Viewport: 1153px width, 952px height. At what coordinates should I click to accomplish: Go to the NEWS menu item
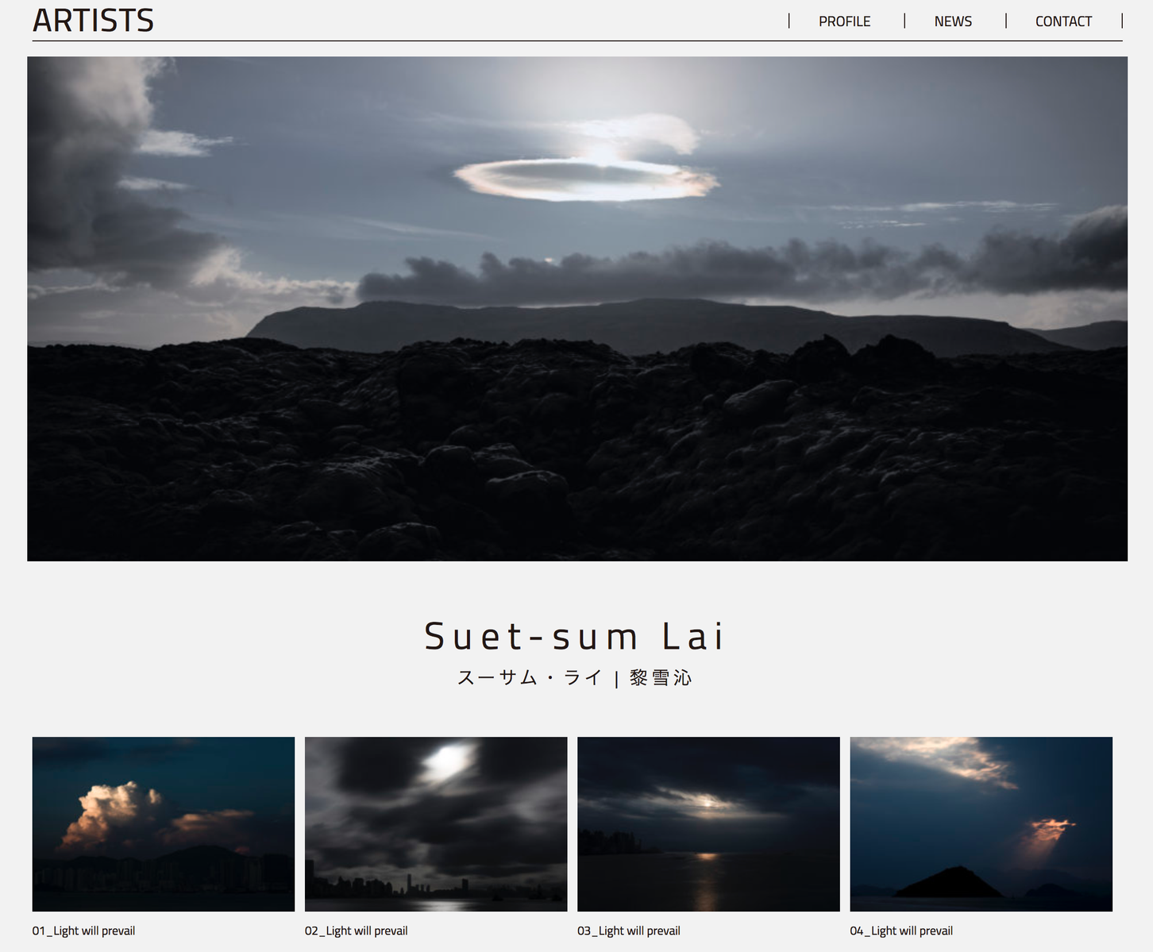point(953,21)
